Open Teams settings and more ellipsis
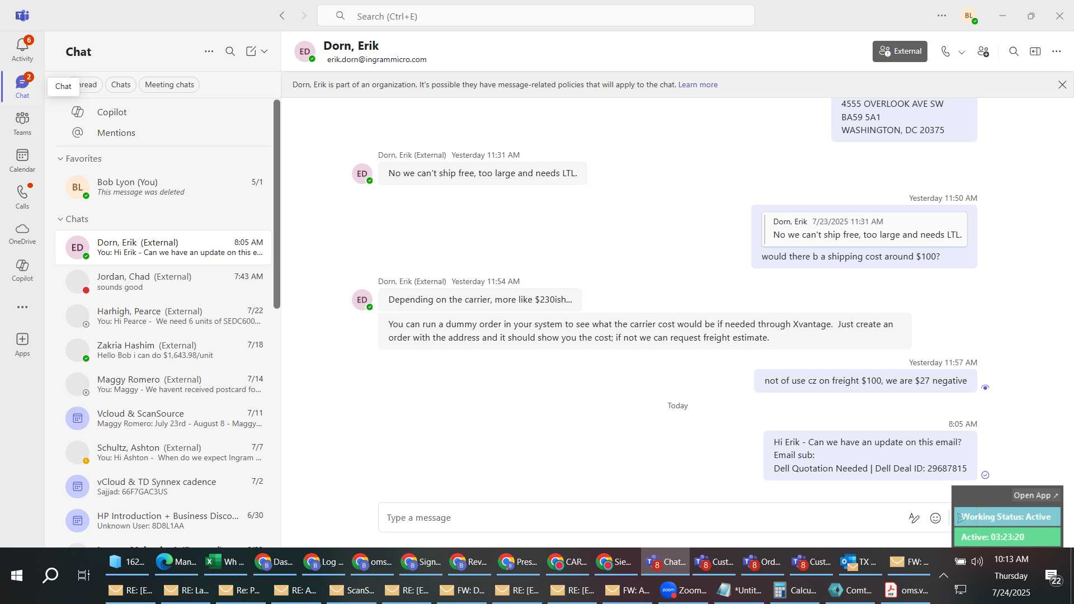1074x604 pixels. click(x=942, y=16)
